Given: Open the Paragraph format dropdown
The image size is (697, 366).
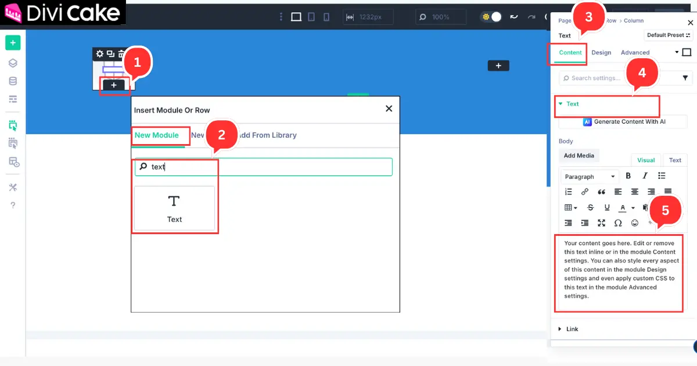Looking at the screenshot, I should (x=590, y=177).
